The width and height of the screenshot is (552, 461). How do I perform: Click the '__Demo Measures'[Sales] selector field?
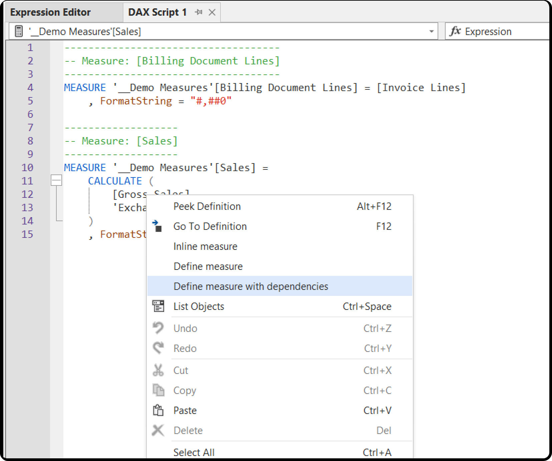223,31
